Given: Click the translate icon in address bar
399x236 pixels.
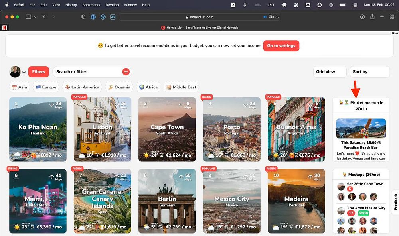Looking at the screenshot, I should tap(271, 17).
